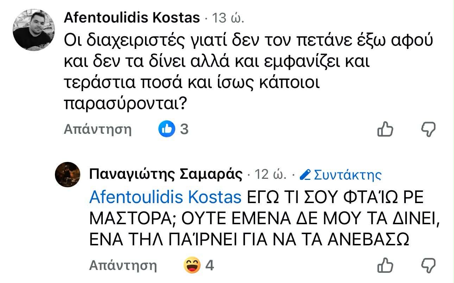Viewport: 454px width, 283px height.
Task: Click thumbs up on Παναγιώτης Σαμαράς reply
Action: [x=385, y=265]
